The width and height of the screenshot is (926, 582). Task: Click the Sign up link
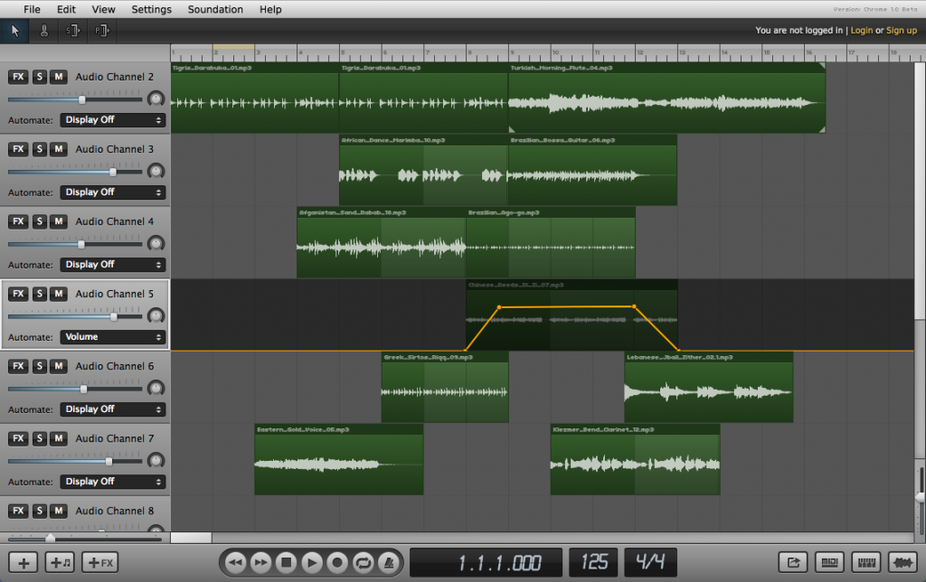[901, 31]
